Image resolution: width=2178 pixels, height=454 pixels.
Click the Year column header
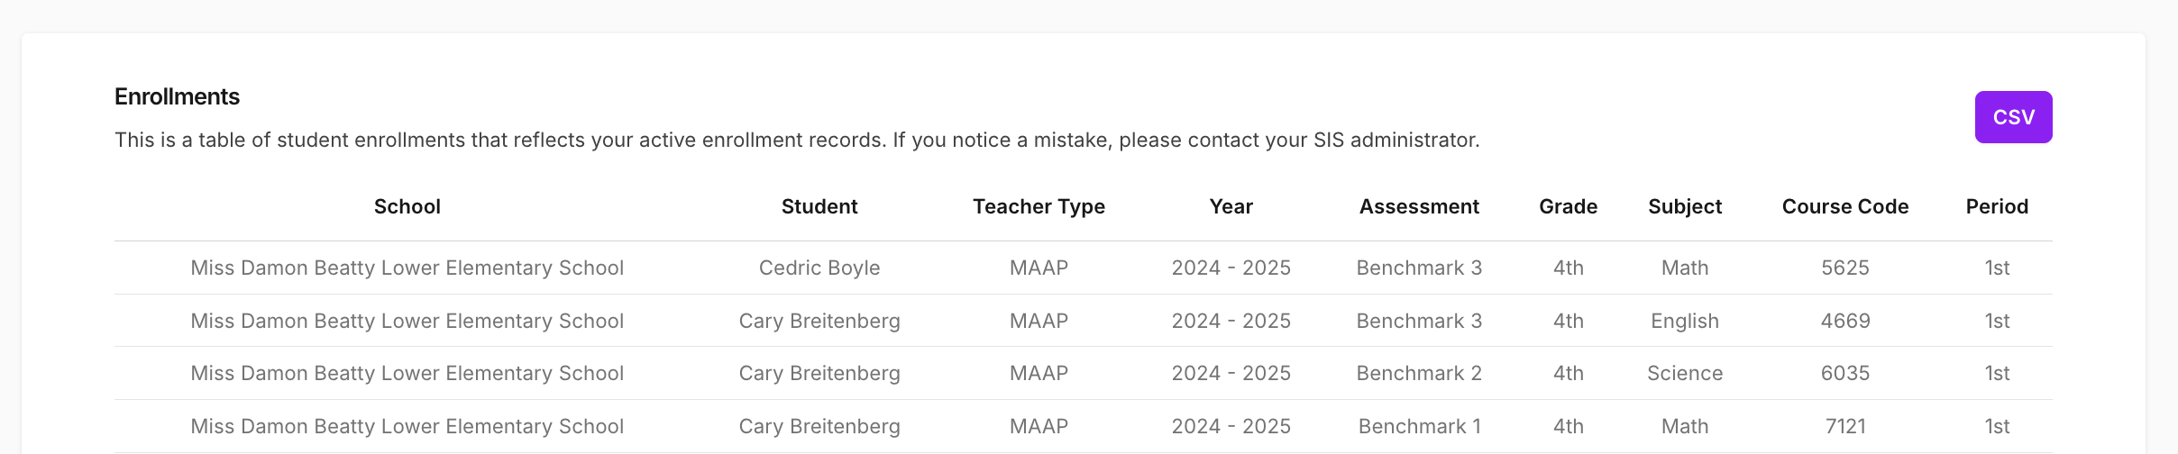pyautogui.click(x=1231, y=206)
